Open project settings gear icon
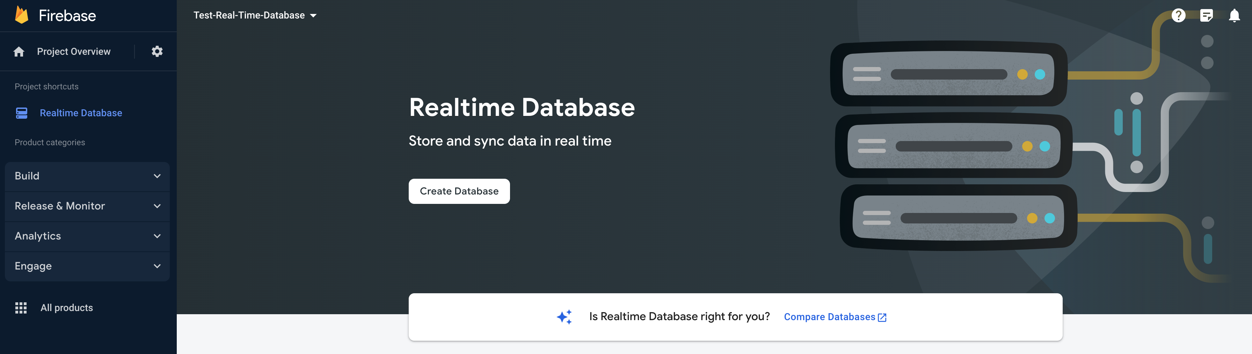 pyautogui.click(x=157, y=51)
